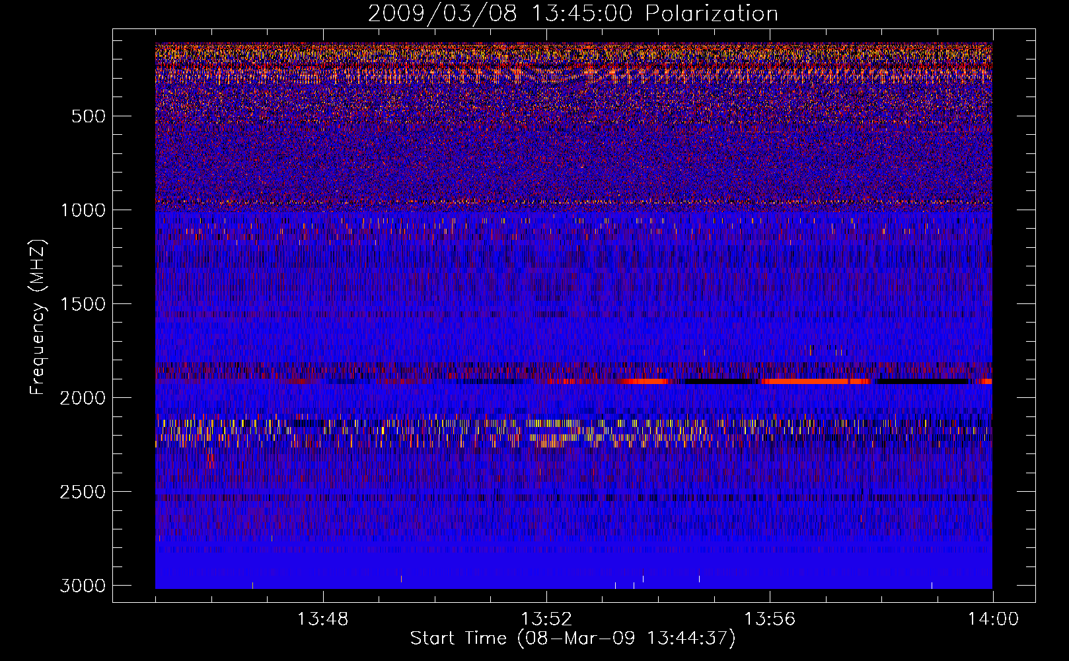Click the 1500 frequency tick label
The image size is (1069, 661).
[x=83, y=304]
